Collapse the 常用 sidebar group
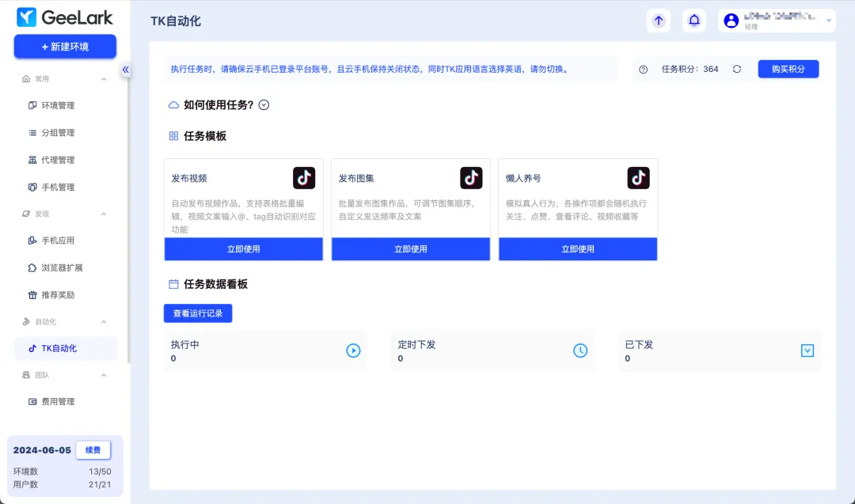855x504 pixels. click(104, 79)
